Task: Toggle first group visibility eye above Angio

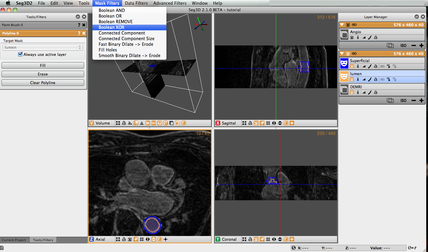Action: point(348,25)
